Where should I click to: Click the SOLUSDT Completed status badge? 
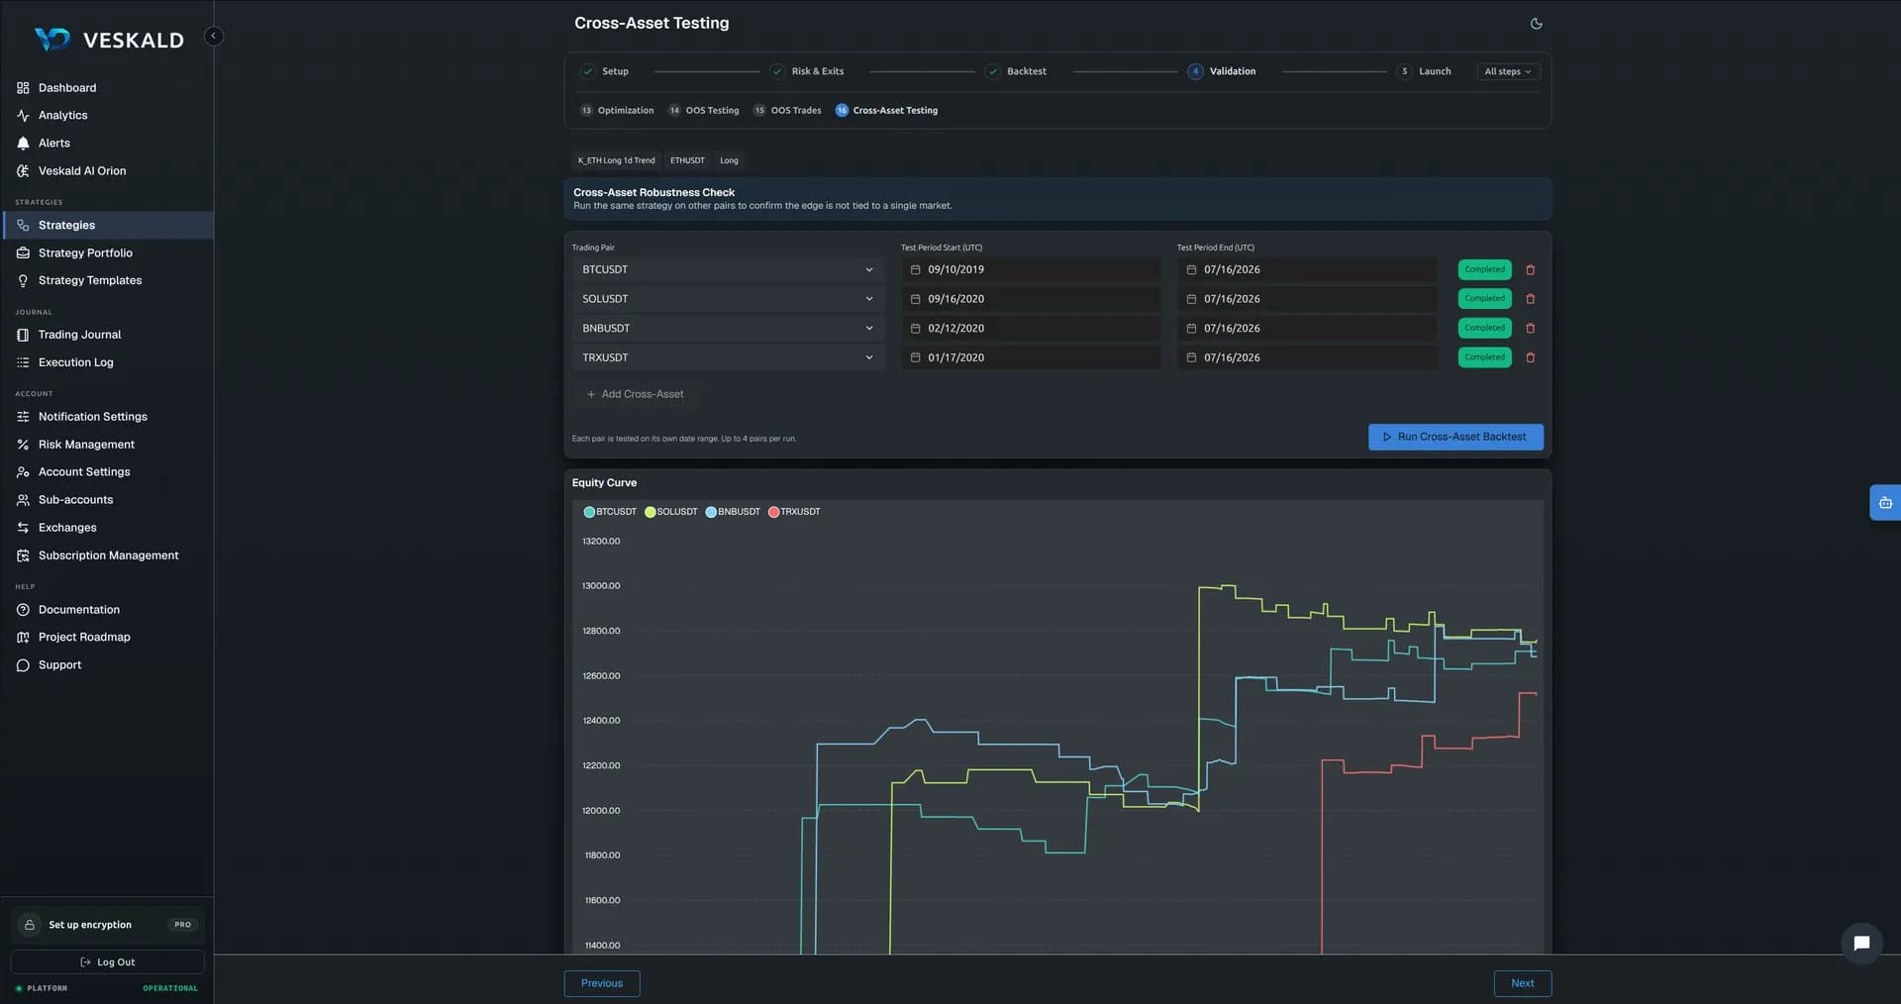point(1484,299)
